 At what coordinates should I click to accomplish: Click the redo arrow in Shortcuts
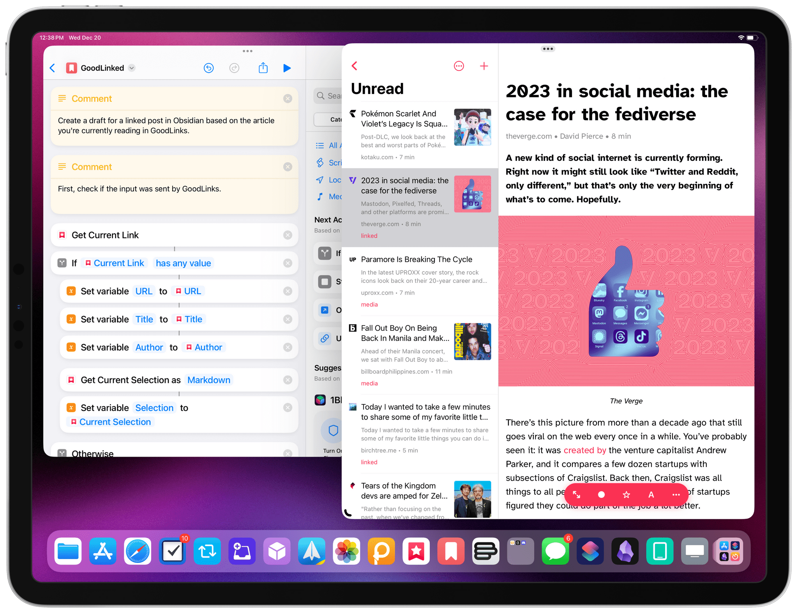tap(234, 68)
